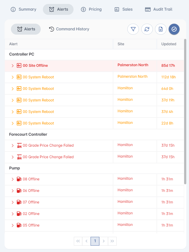189x252 pixels.
Task: Open the Command History sub-tab
Action: [69, 29]
